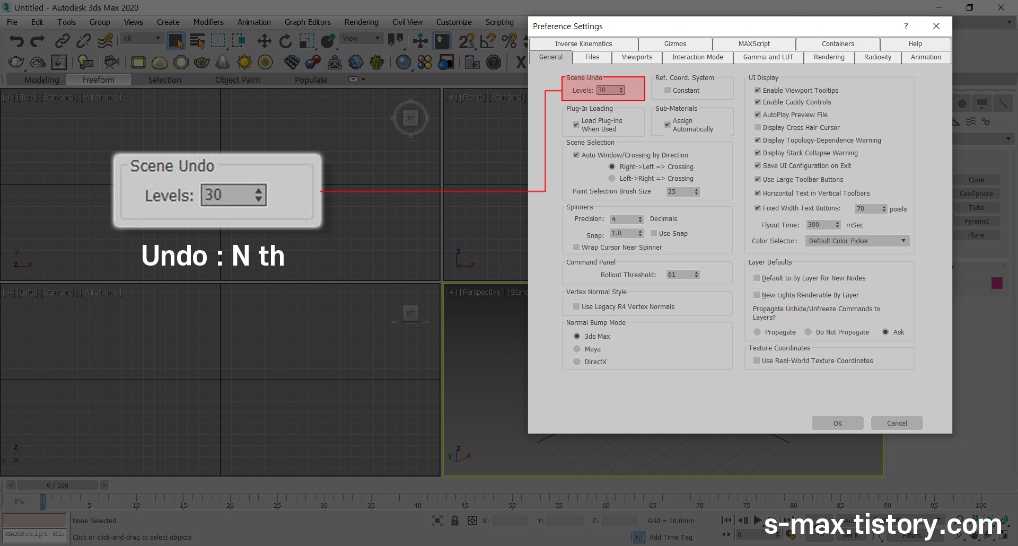Image resolution: width=1018 pixels, height=546 pixels.
Task: Click the light bulb lighting tools icon
Action: pos(85,62)
